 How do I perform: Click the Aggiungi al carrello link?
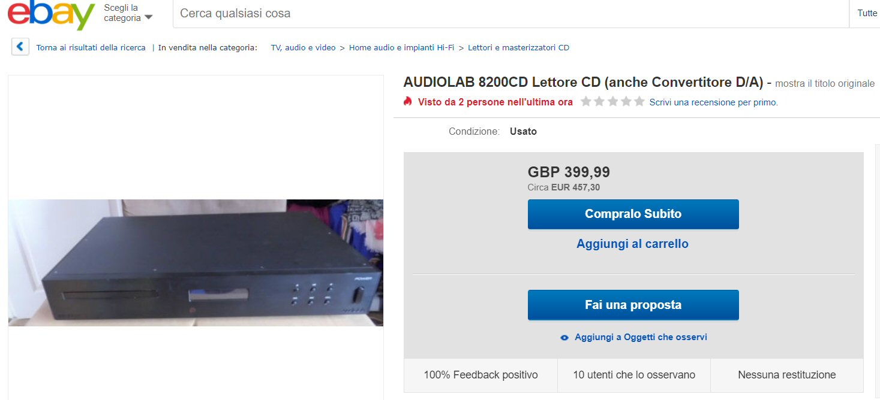click(632, 244)
